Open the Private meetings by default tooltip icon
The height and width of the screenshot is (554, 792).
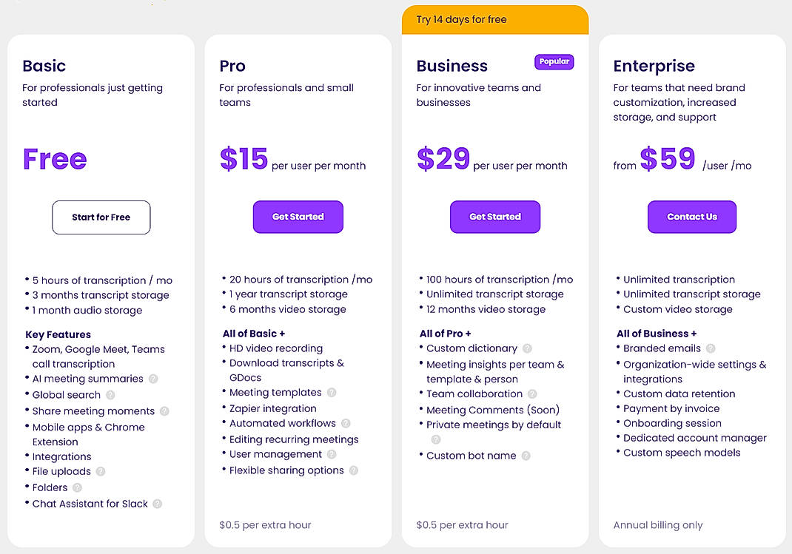click(436, 438)
